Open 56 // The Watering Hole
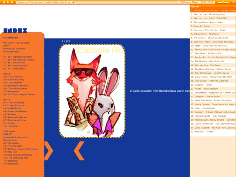Screen dimensions: 236x177 pyautogui.click(x=15, y=88)
